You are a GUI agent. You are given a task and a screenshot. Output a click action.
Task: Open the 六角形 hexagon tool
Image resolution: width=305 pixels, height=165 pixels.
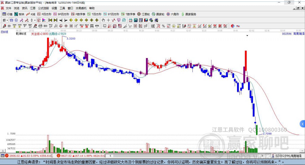tap(173, 14)
